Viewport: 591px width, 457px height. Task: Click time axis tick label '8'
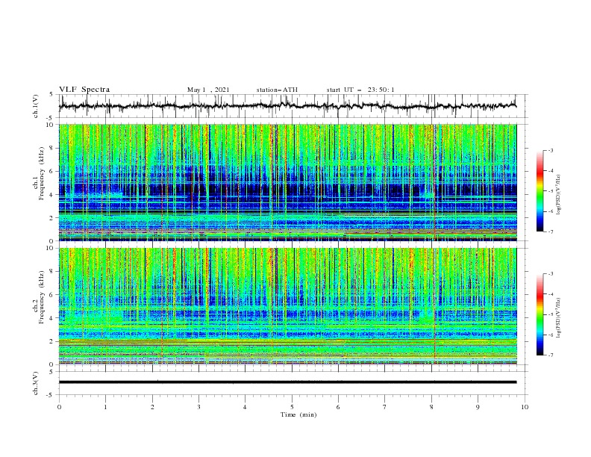tap(431, 407)
